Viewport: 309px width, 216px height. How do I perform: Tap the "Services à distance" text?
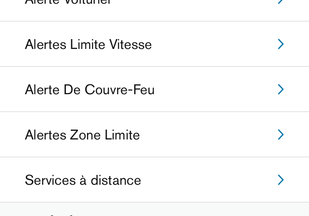(83, 180)
